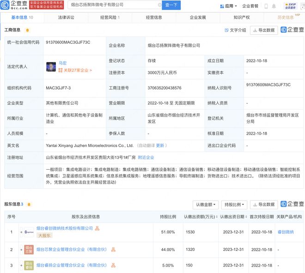Sort by 认缴出资额(万元) column header
The width and height of the screenshot is (305, 273).
coord(201,217)
